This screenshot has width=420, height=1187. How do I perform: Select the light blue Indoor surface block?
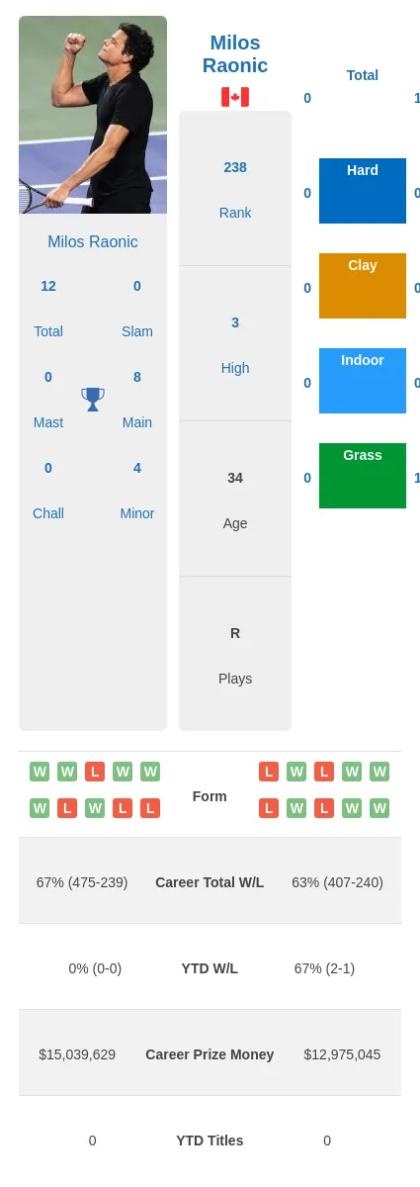[363, 381]
